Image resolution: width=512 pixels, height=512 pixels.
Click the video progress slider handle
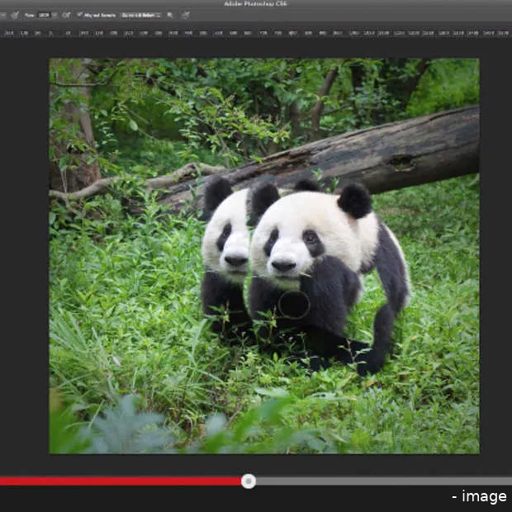point(249,481)
